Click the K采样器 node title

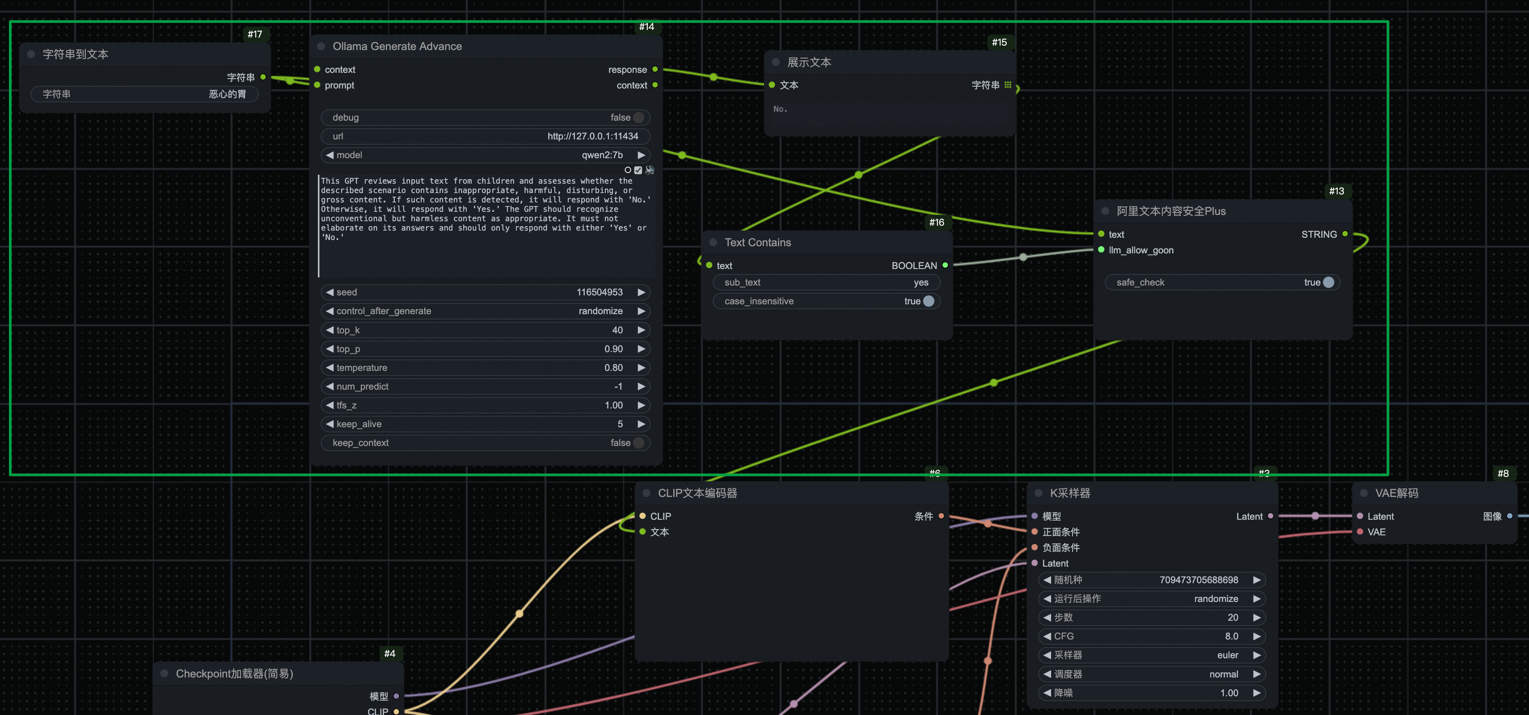point(1069,493)
